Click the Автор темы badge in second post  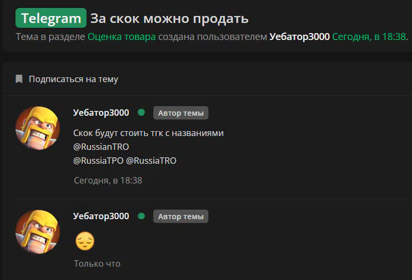click(x=181, y=217)
